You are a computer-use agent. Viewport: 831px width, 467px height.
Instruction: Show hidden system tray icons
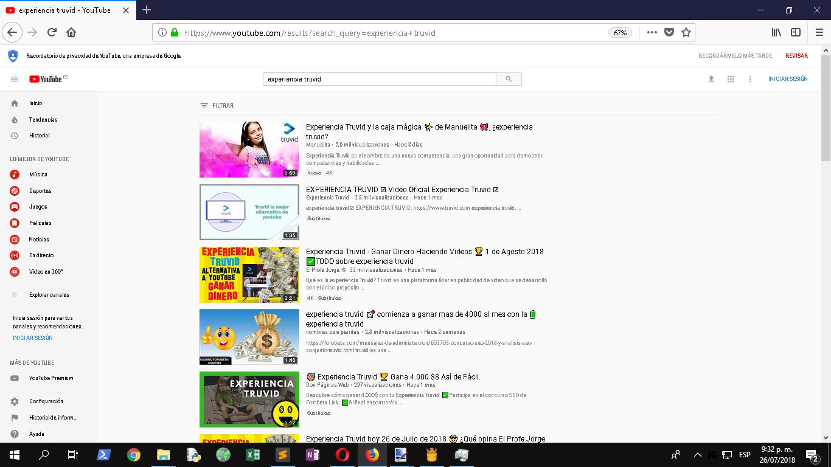[x=697, y=455]
